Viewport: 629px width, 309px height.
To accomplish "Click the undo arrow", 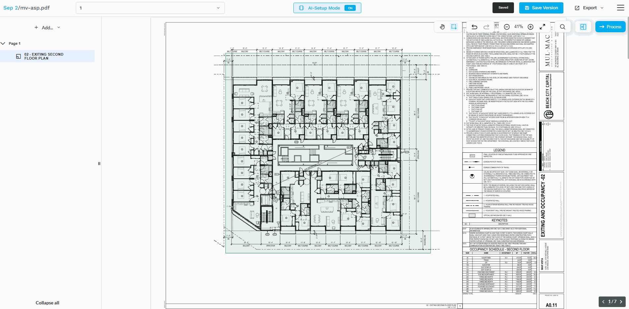I will 474,27.
